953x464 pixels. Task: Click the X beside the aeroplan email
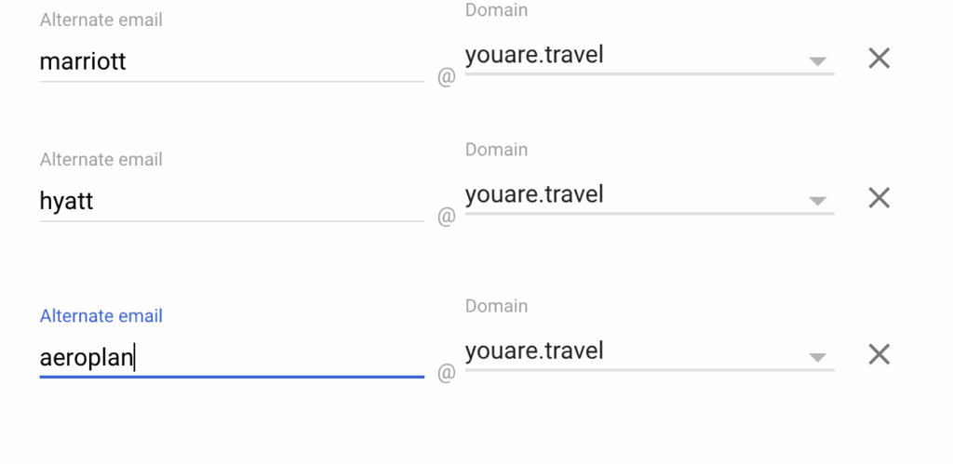click(x=879, y=354)
